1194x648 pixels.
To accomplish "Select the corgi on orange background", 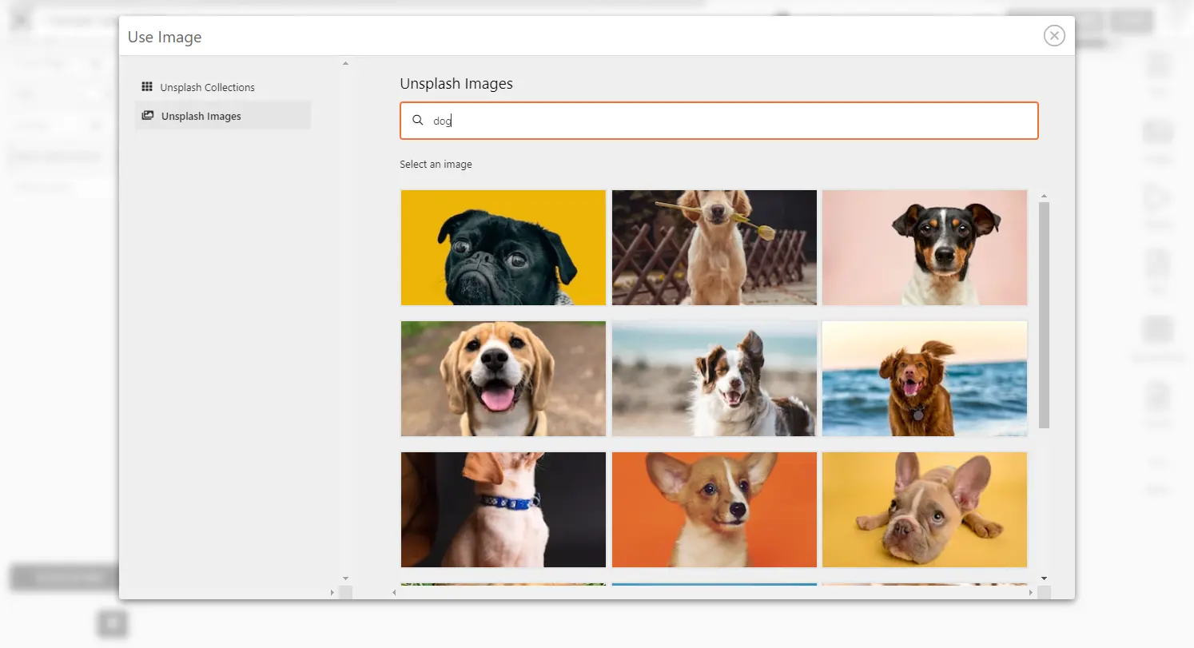I will click(714, 509).
